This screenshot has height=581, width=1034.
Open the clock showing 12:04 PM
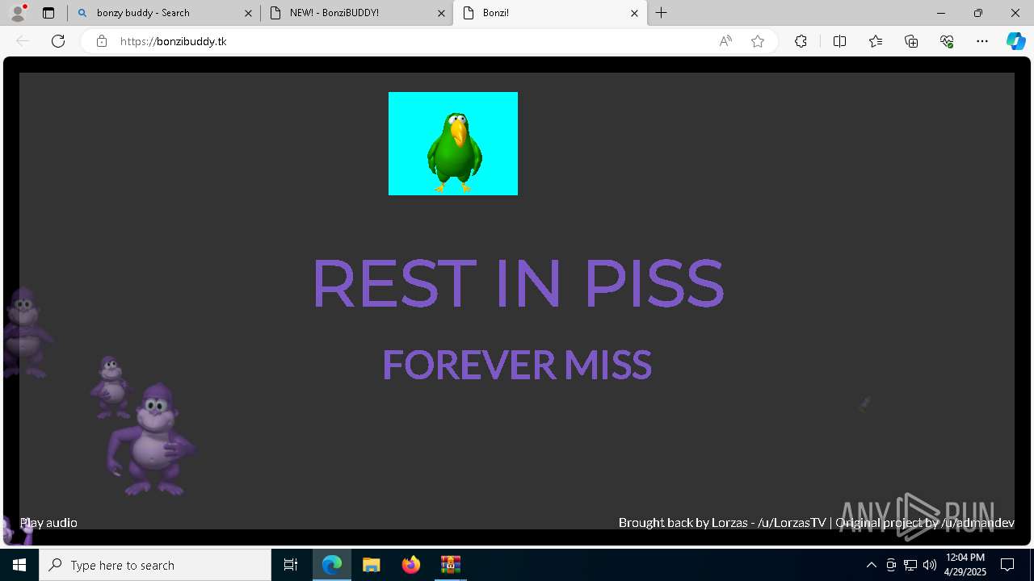[965, 565]
